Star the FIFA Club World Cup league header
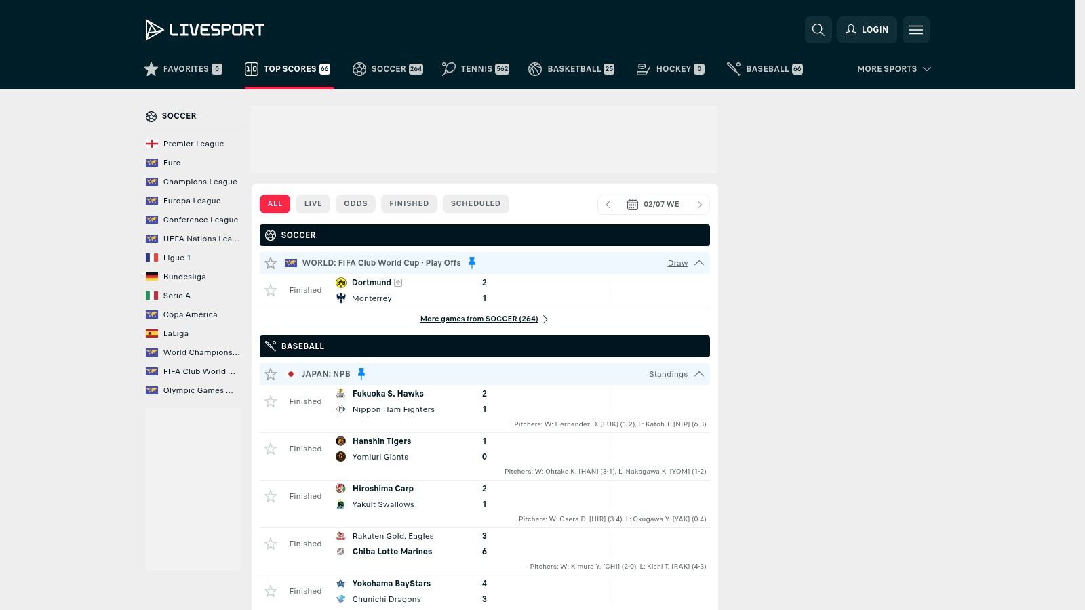 pyautogui.click(x=271, y=263)
